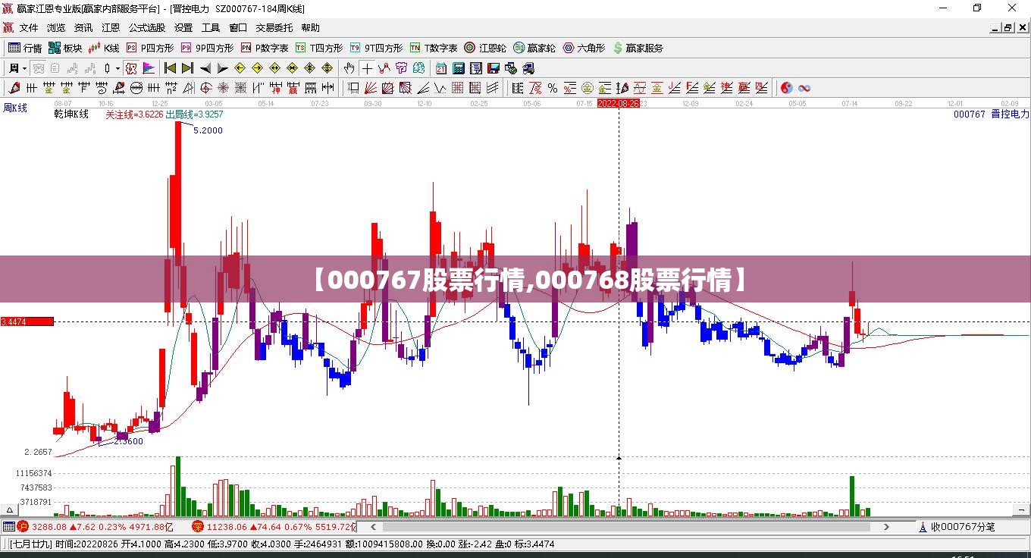The image size is (1031, 558).
Task: Open the 赢家轮 wheel tool
Action: 534,48
